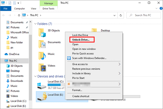Click the This PC breadcrumb in address bar
163x109 pixels.
click(34, 15)
